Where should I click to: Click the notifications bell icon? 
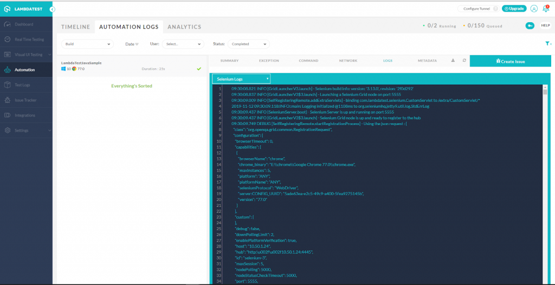546,9
